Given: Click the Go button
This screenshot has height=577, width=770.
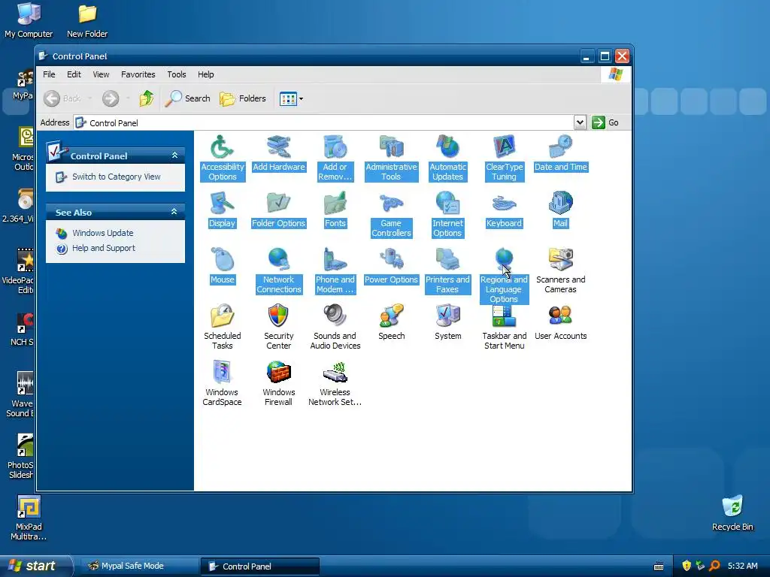Looking at the screenshot, I should [x=605, y=122].
